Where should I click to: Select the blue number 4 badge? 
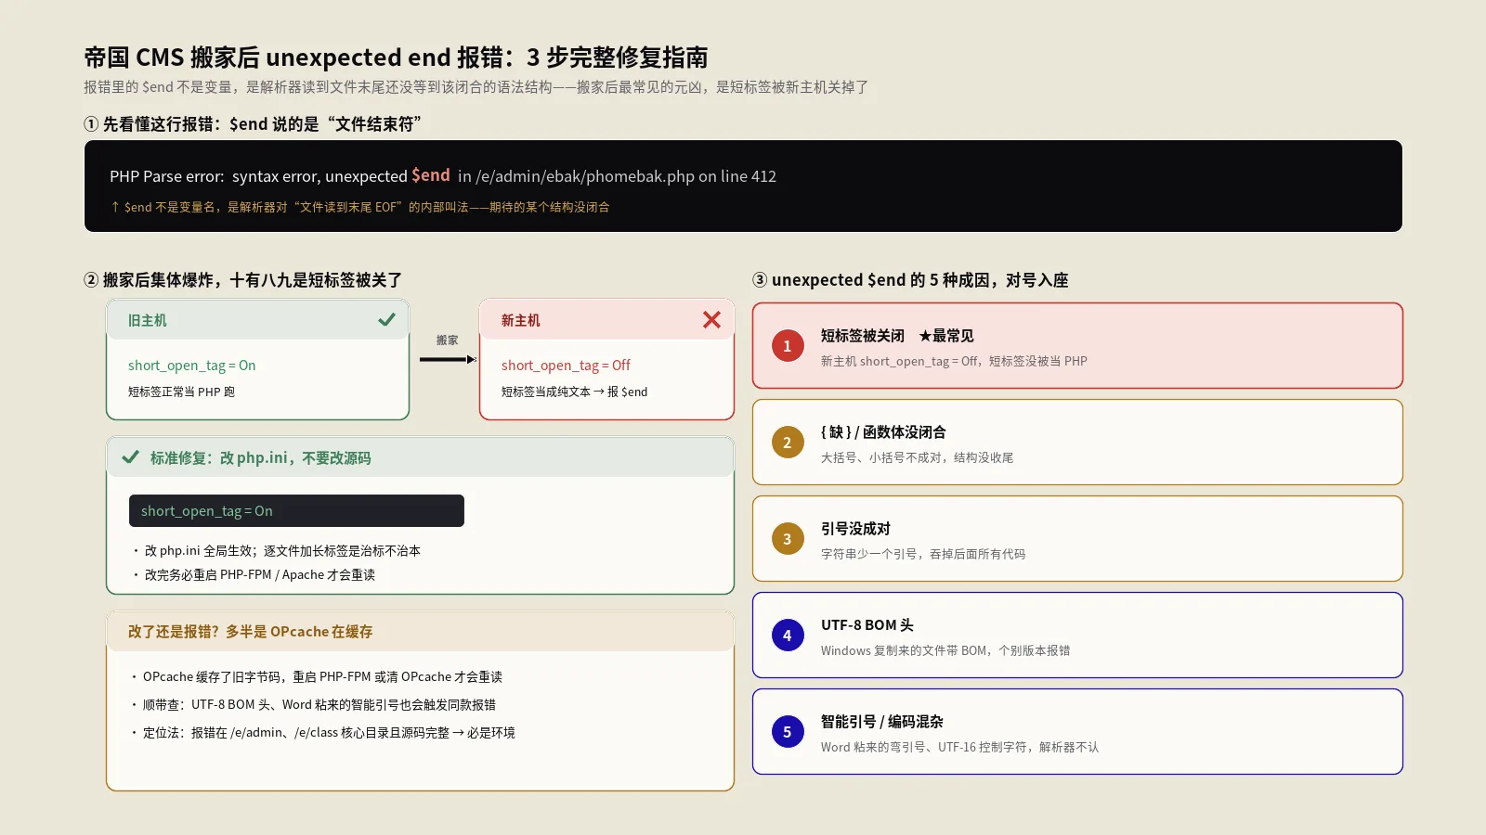788,636
